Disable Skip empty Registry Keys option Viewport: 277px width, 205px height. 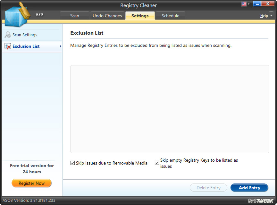157,163
